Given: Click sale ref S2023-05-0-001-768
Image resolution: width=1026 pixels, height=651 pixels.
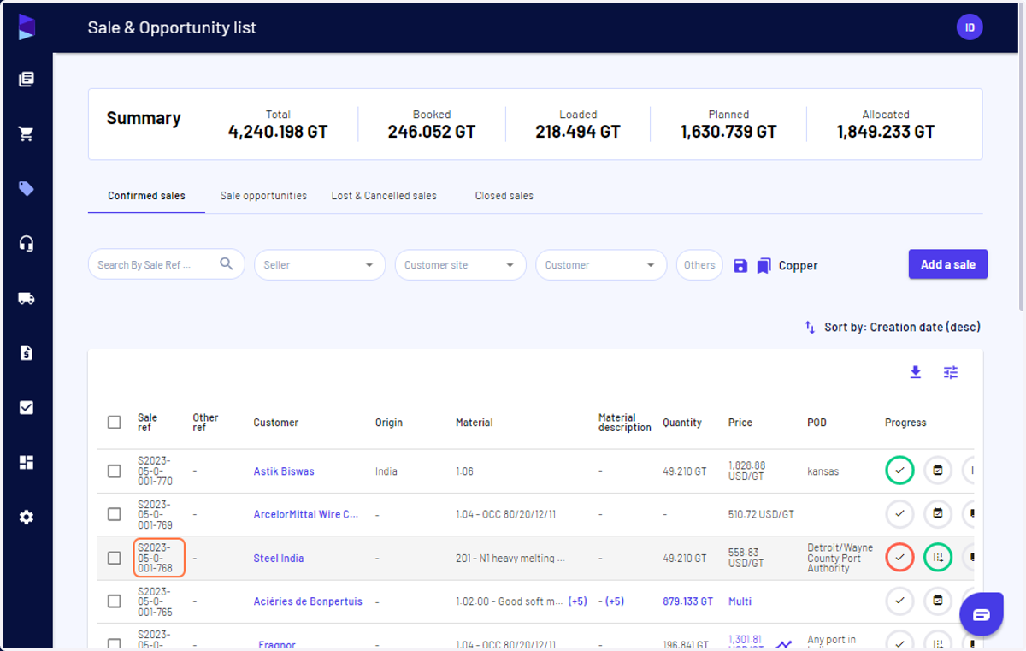Looking at the screenshot, I should (158, 558).
